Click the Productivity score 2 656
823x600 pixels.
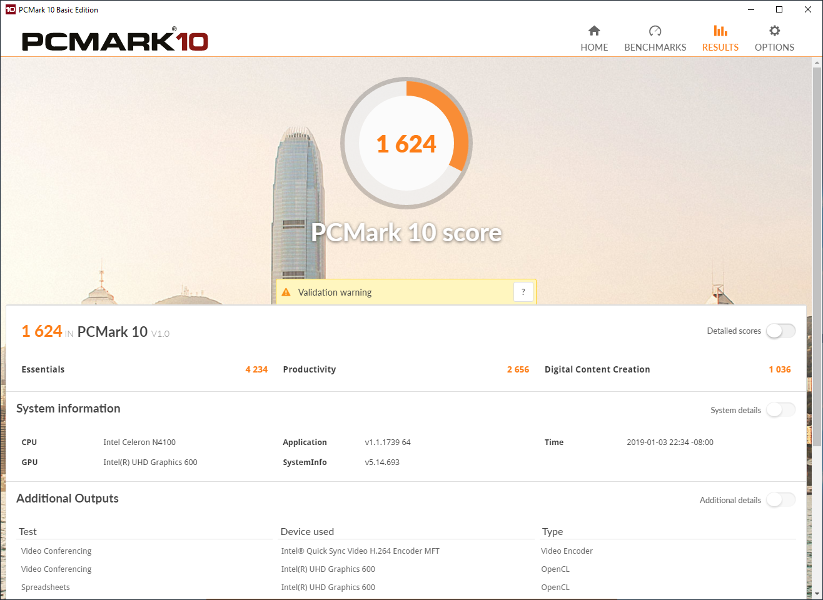click(x=518, y=369)
